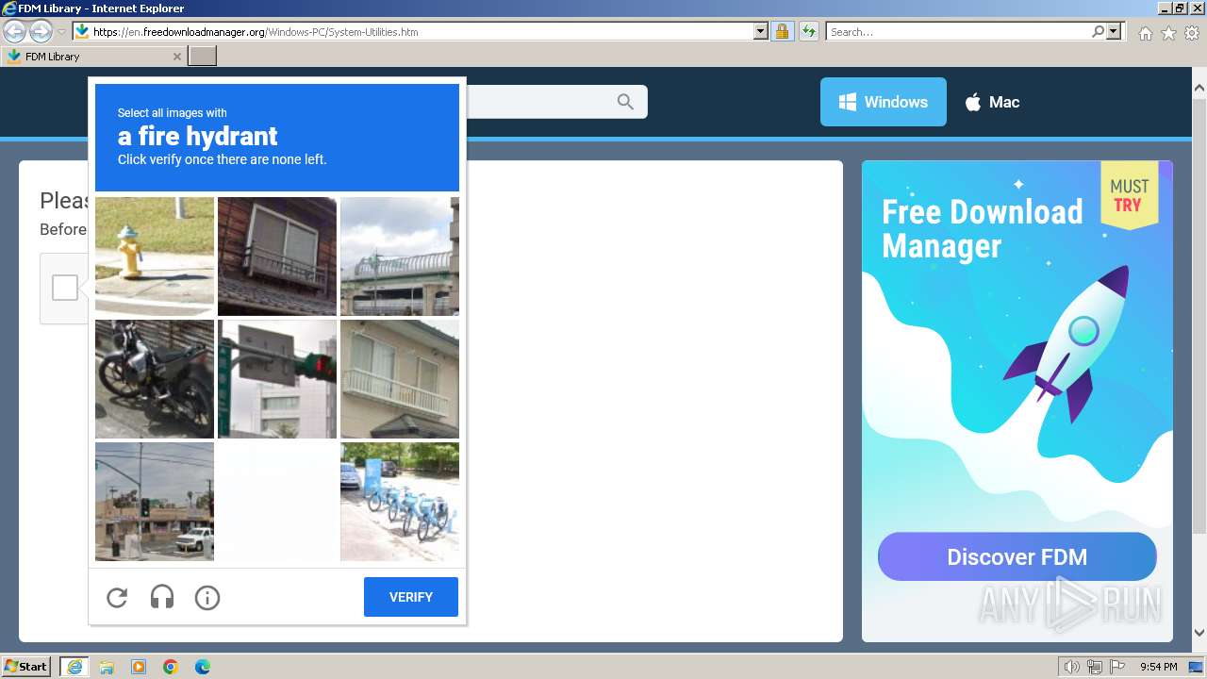
Task: Open a new tab
Action: click(x=203, y=57)
